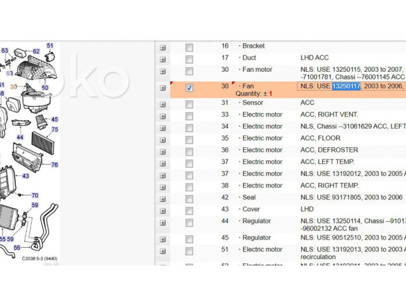406x305 pixels.
Task: Click the highlighted 30 callout in diagram
Action: click(x=13, y=87)
